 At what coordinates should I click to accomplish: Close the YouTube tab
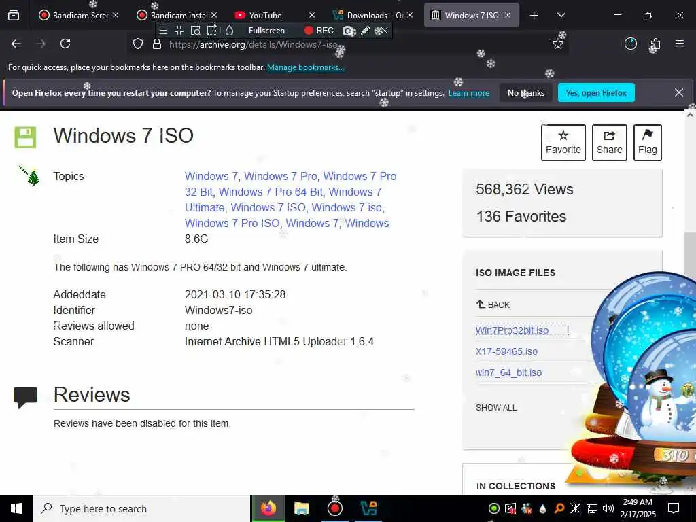[x=312, y=15]
